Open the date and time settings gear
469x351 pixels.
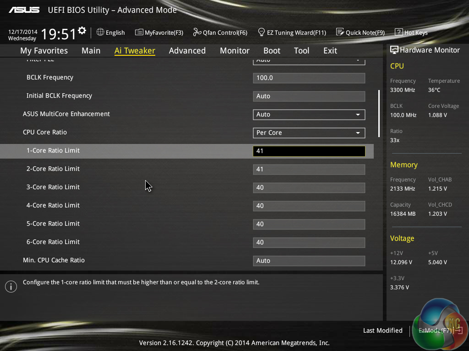coord(82,31)
